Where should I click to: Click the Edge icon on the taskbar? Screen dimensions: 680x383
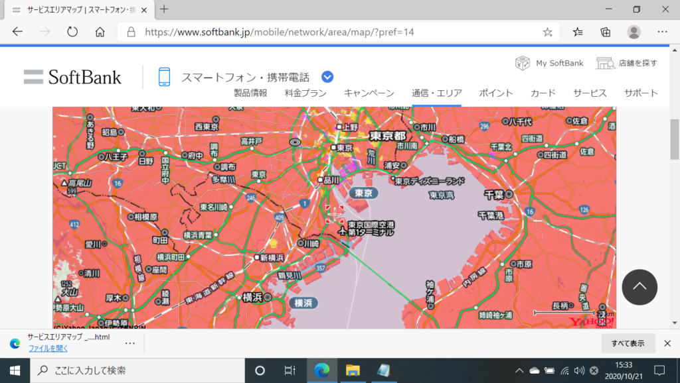(x=322, y=370)
